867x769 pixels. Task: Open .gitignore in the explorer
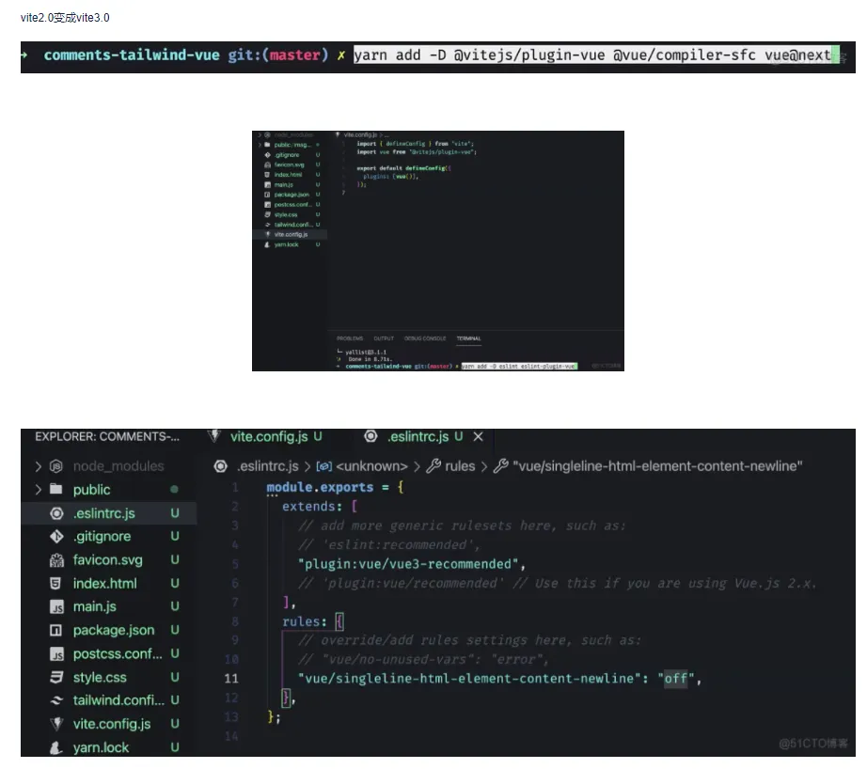[x=102, y=536]
